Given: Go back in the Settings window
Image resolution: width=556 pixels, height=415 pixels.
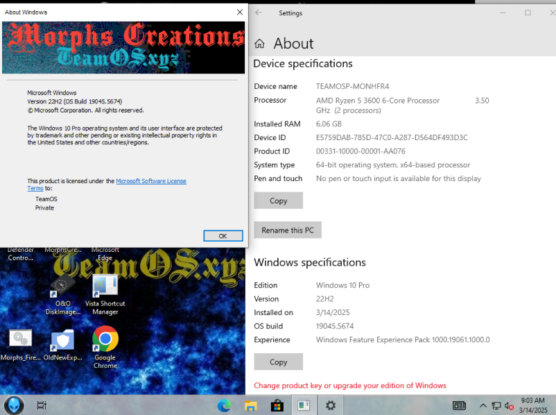Looking at the screenshot, I should [259, 12].
